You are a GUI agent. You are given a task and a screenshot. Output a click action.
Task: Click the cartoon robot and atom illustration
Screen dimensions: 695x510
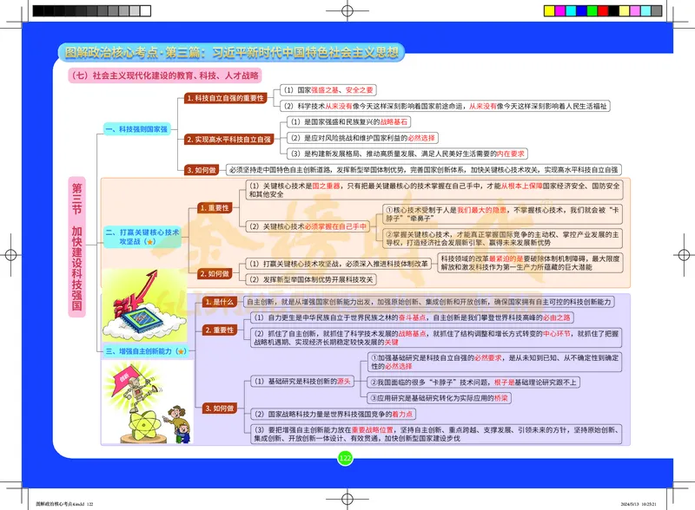(x=132, y=408)
